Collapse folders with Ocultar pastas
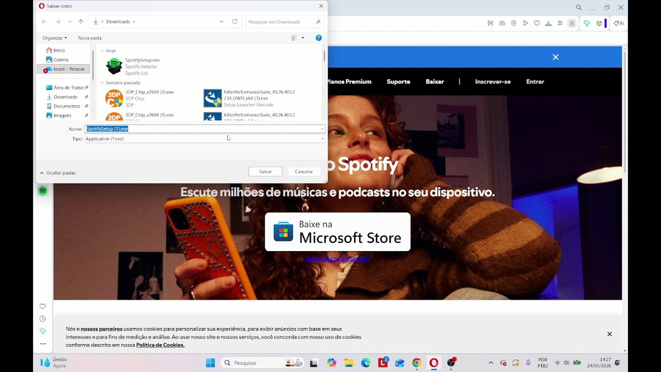 tap(57, 173)
